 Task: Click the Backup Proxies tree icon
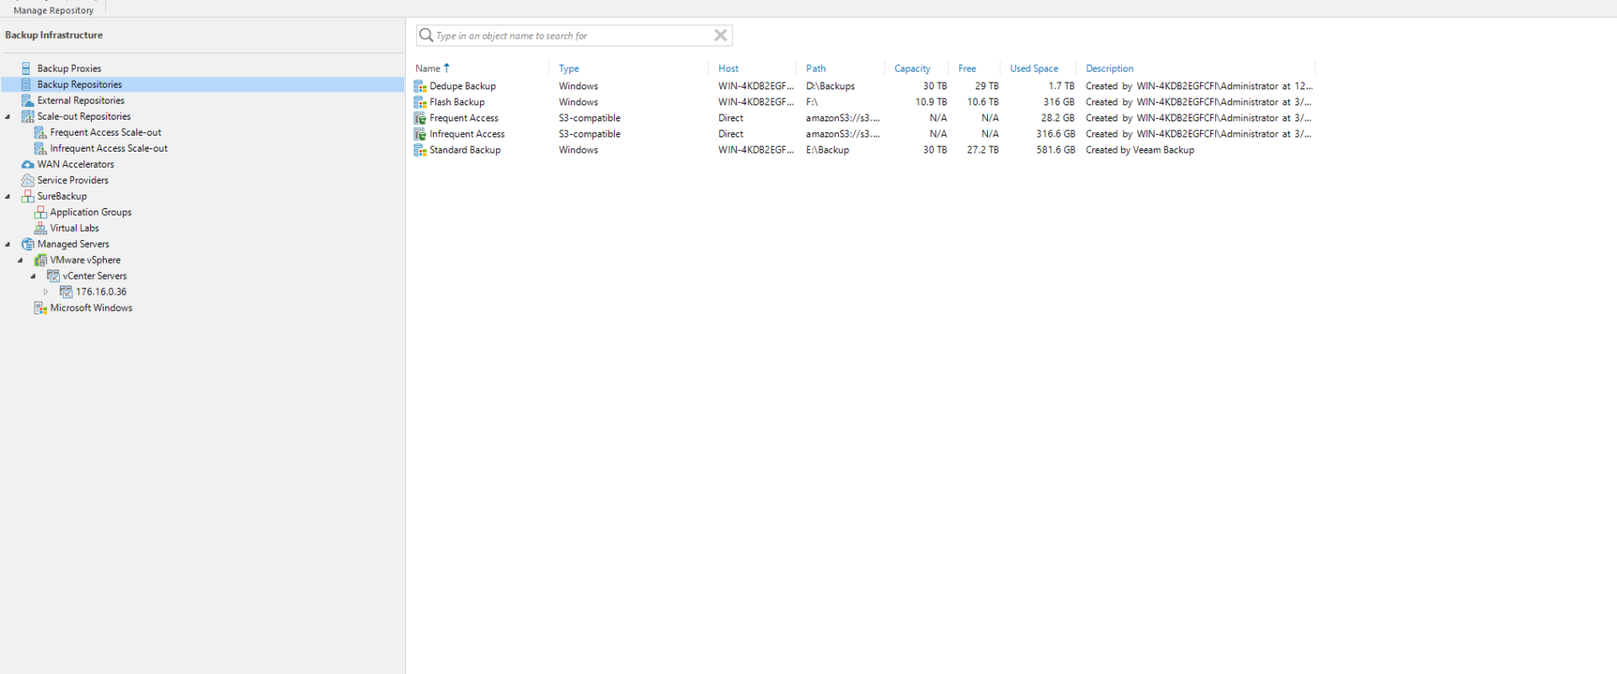pyautogui.click(x=26, y=68)
